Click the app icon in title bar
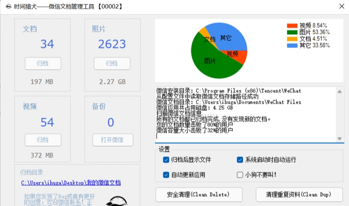 tap(7, 7)
